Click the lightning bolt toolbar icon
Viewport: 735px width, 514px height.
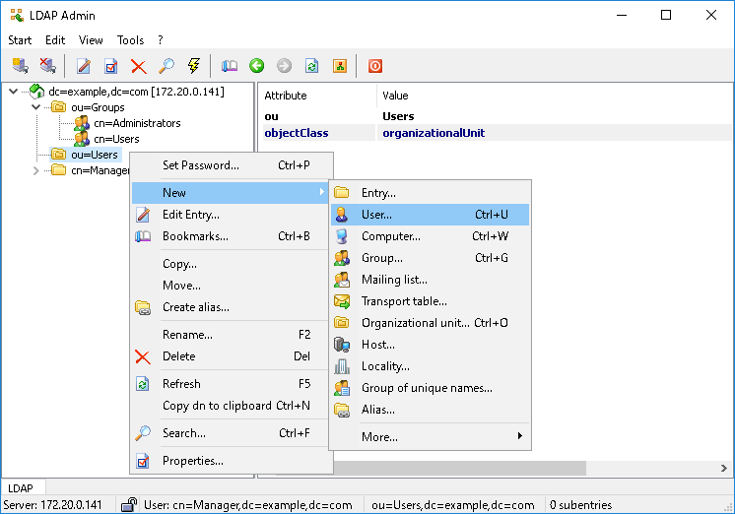point(193,66)
